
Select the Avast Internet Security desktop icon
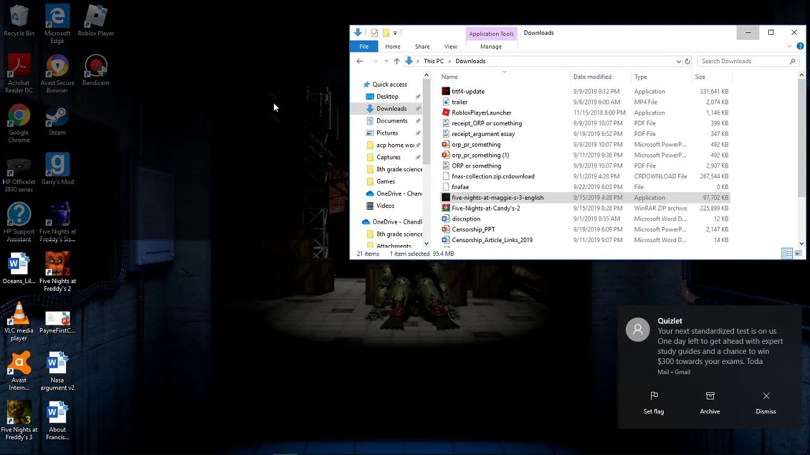(x=19, y=371)
